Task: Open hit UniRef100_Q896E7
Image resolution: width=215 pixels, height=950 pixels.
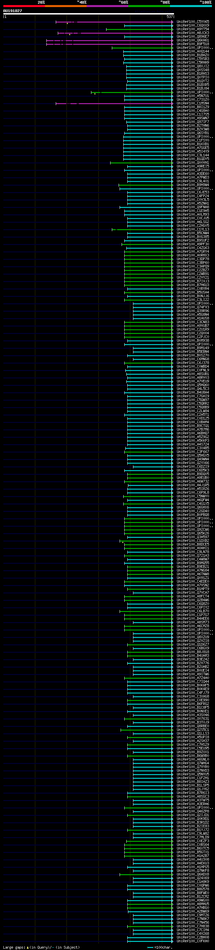Action: (x=192, y=36)
